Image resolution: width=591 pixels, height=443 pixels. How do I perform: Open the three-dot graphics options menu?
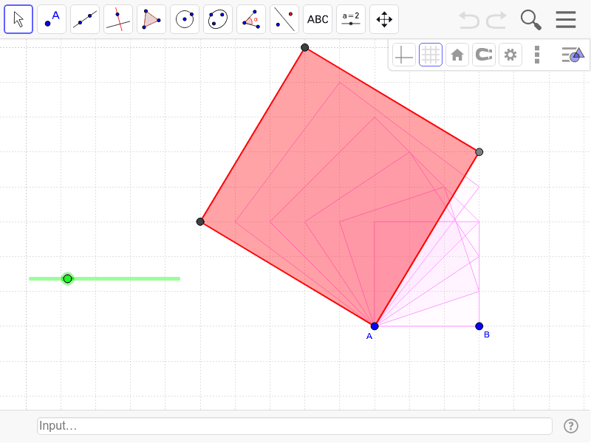click(537, 54)
